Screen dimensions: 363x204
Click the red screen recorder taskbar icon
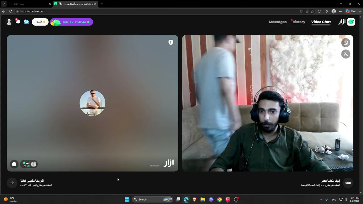[x=228, y=199]
